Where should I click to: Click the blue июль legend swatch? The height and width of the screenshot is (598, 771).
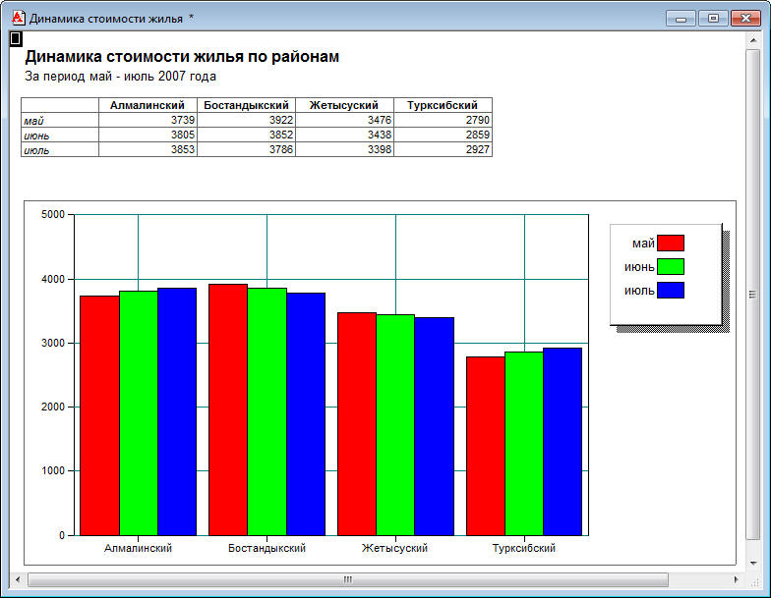click(671, 291)
